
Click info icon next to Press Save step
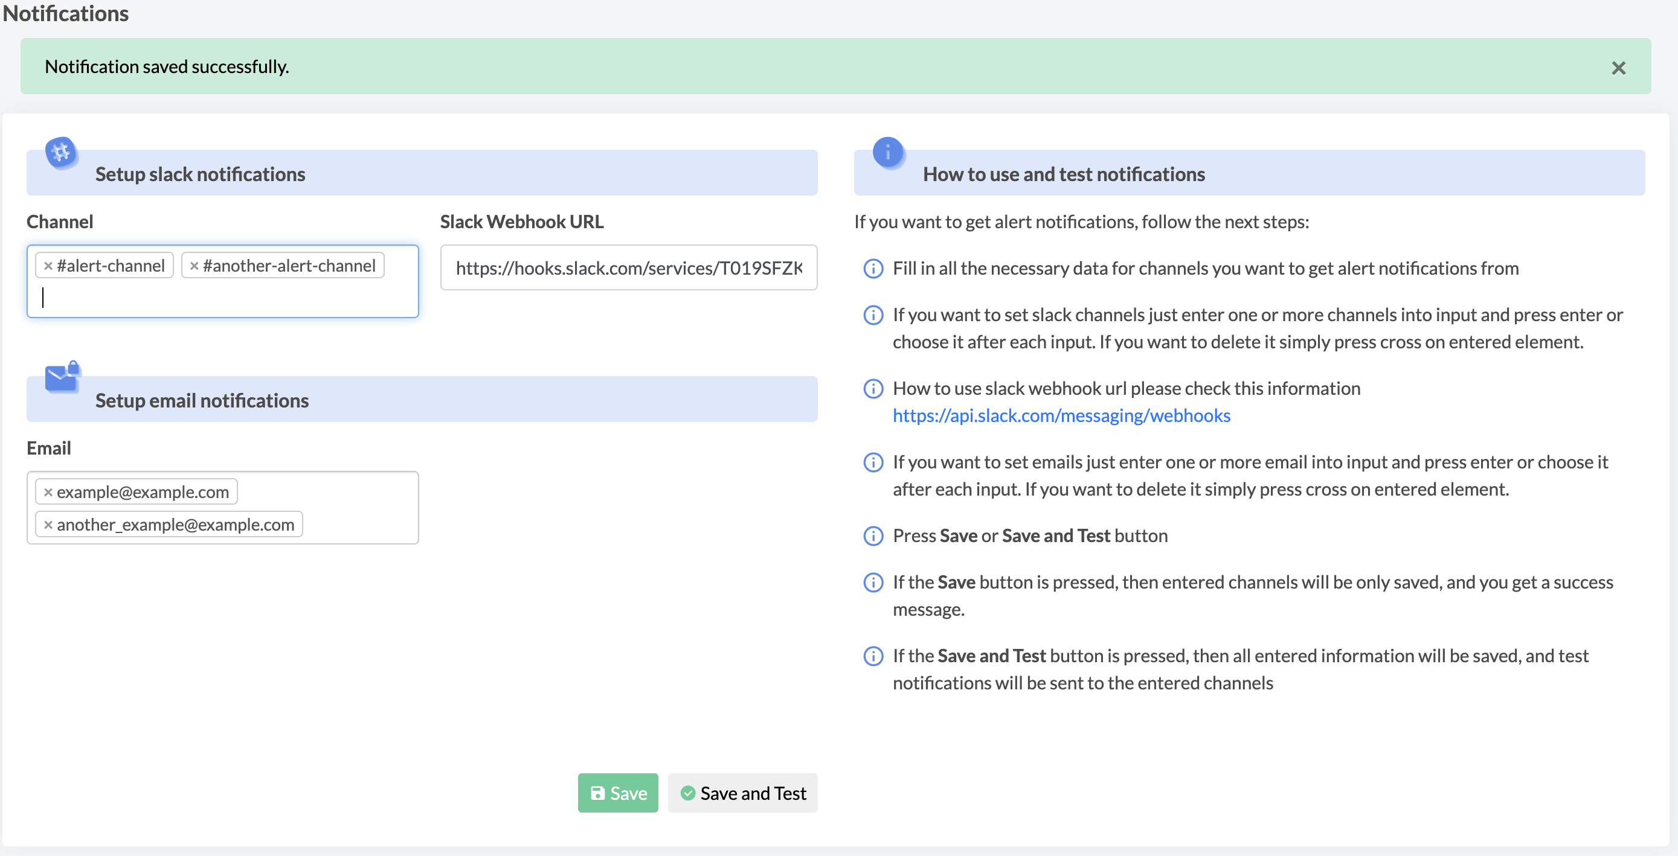[x=873, y=535]
